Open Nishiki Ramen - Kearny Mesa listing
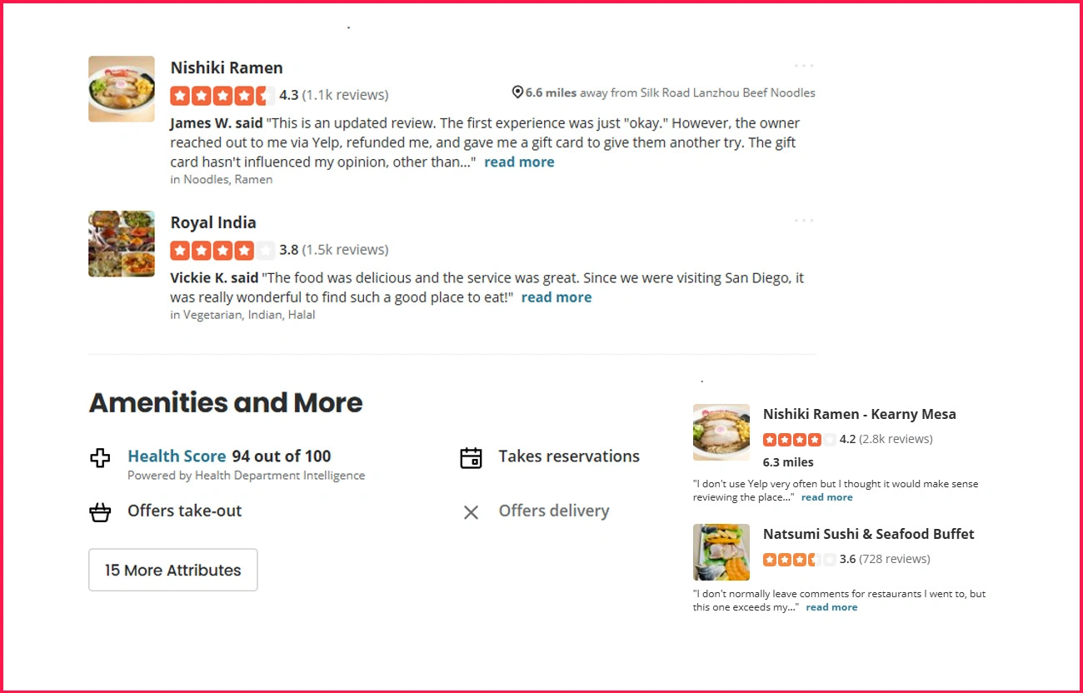The width and height of the screenshot is (1083, 693). tap(859, 414)
